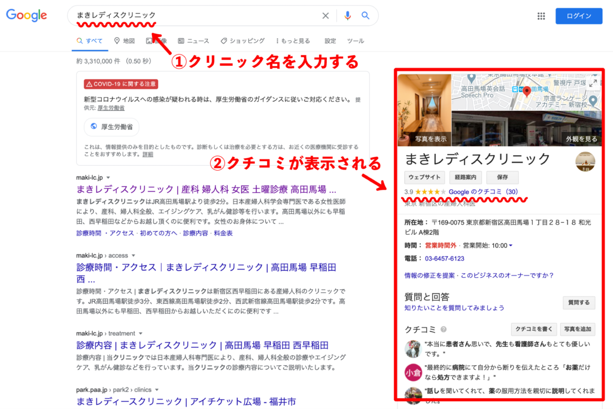Switch to the ショッピング tab
This screenshot has width=613, height=409.
[242, 41]
